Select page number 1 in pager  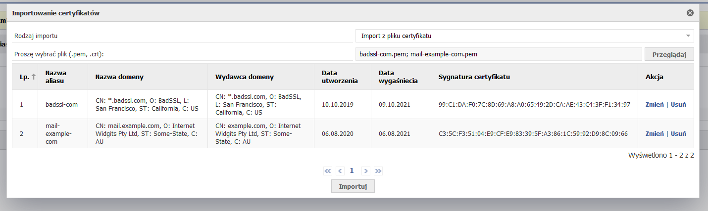[352, 170]
